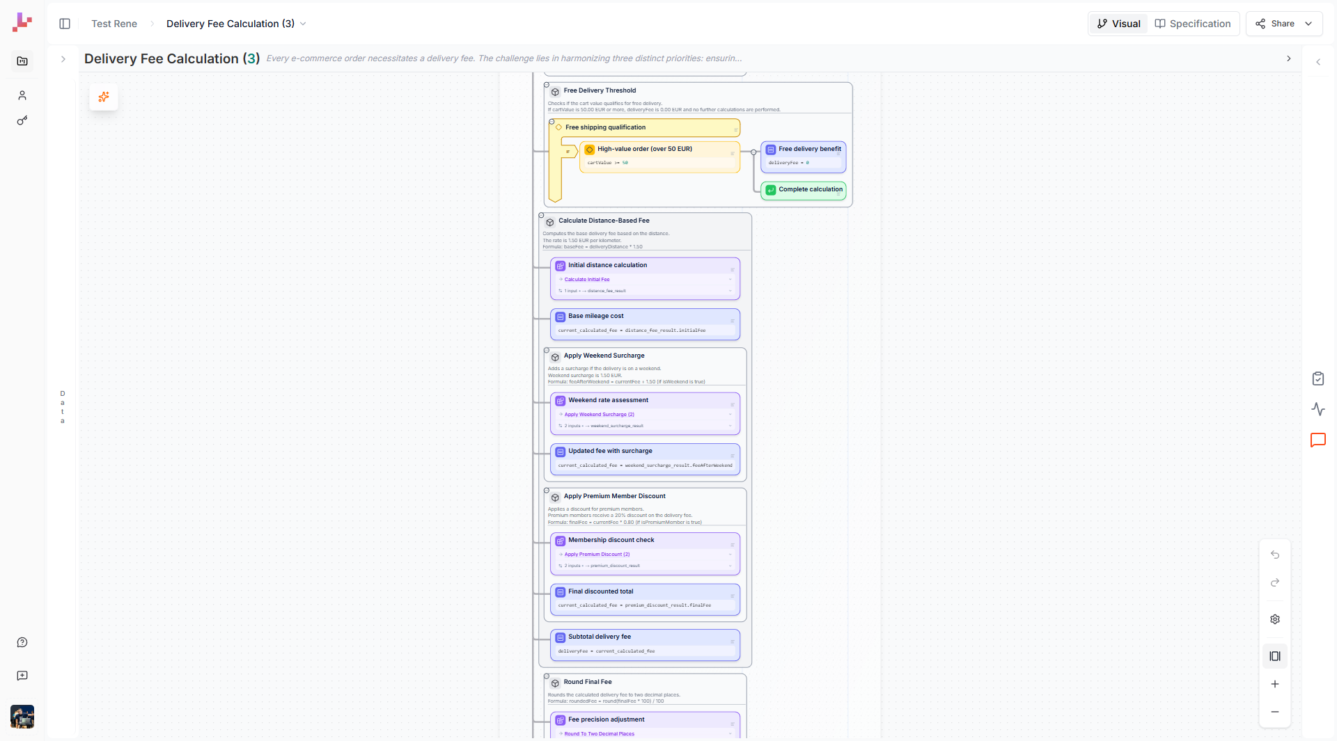Open the send feedback icon above avatar
The image size is (1337, 741).
[22, 676]
